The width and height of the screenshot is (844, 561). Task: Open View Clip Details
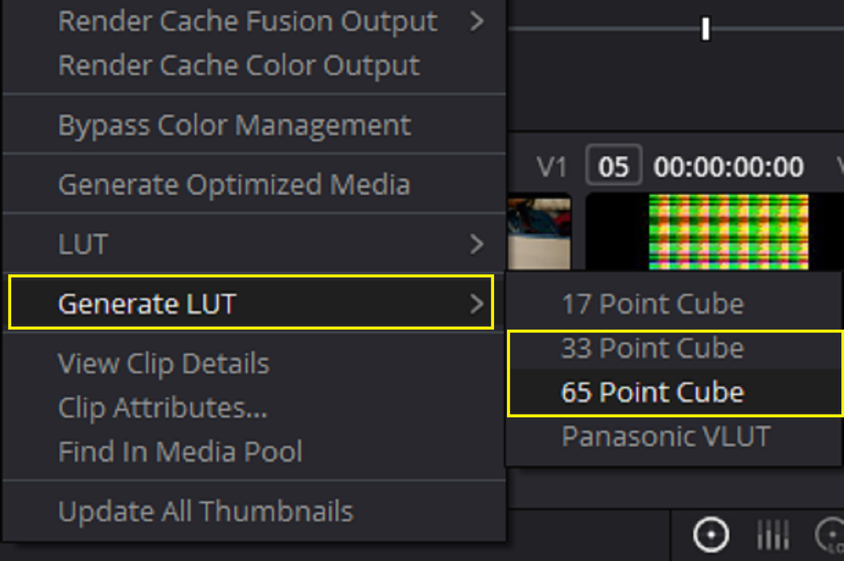click(x=163, y=364)
